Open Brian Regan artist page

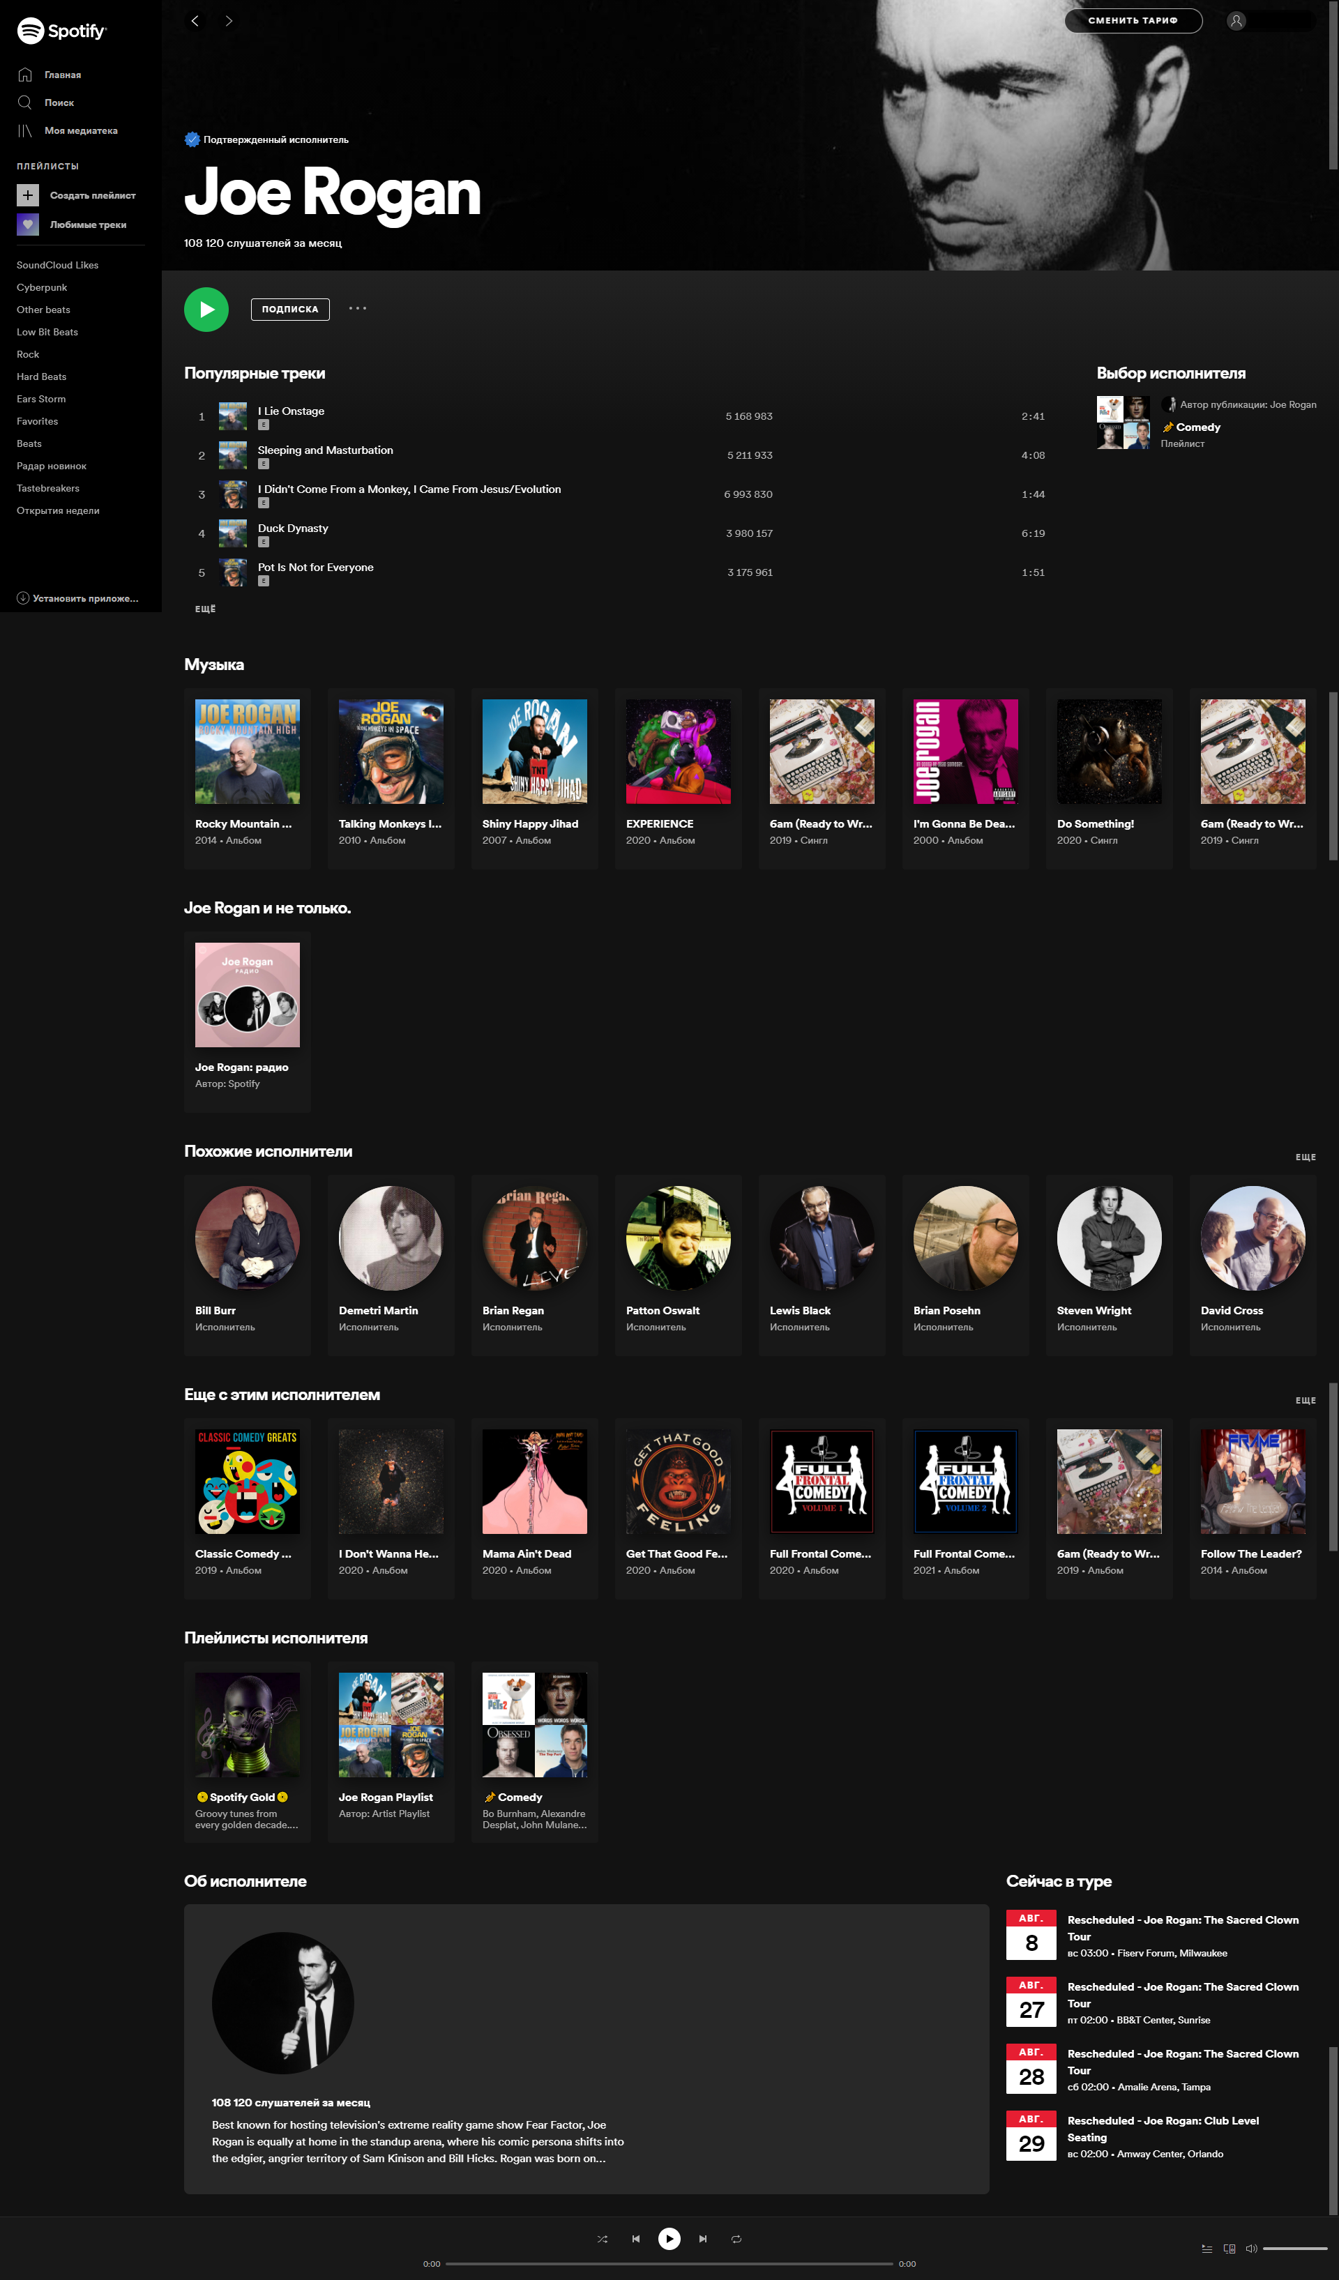[x=535, y=1265]
